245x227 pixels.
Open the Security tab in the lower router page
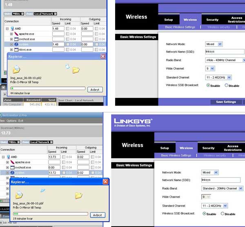point(208,148)
